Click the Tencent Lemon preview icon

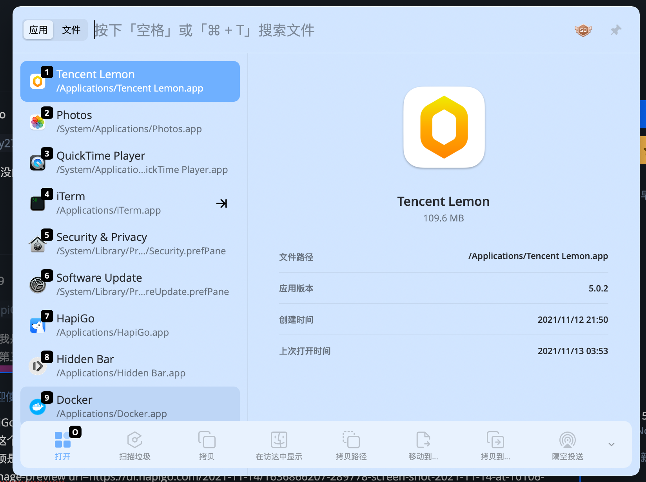click(x=443, y=128)
